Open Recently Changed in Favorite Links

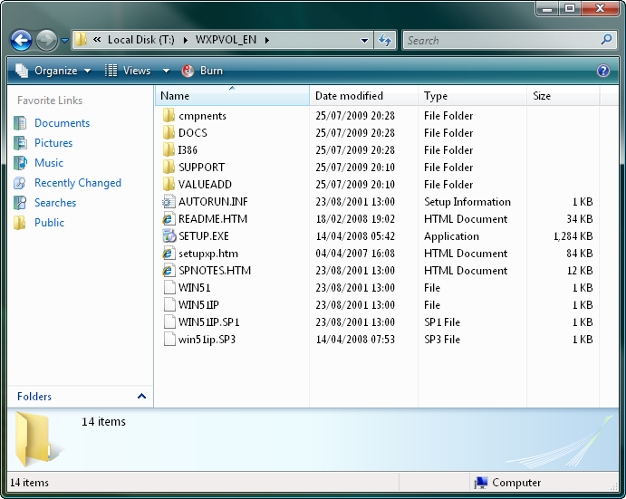78,183
